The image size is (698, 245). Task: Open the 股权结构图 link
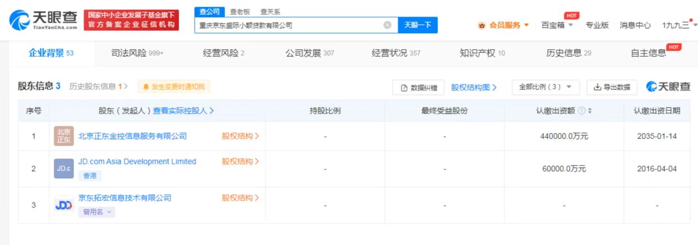tap(473, 87)
